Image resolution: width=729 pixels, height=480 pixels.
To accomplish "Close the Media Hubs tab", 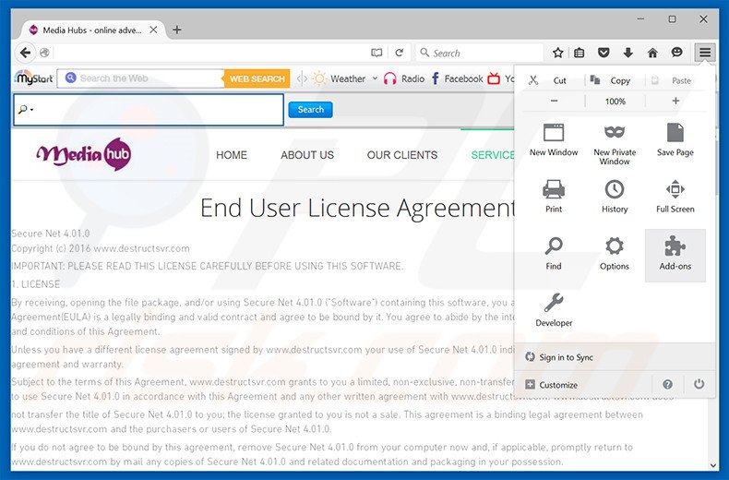I will (153, 30).
